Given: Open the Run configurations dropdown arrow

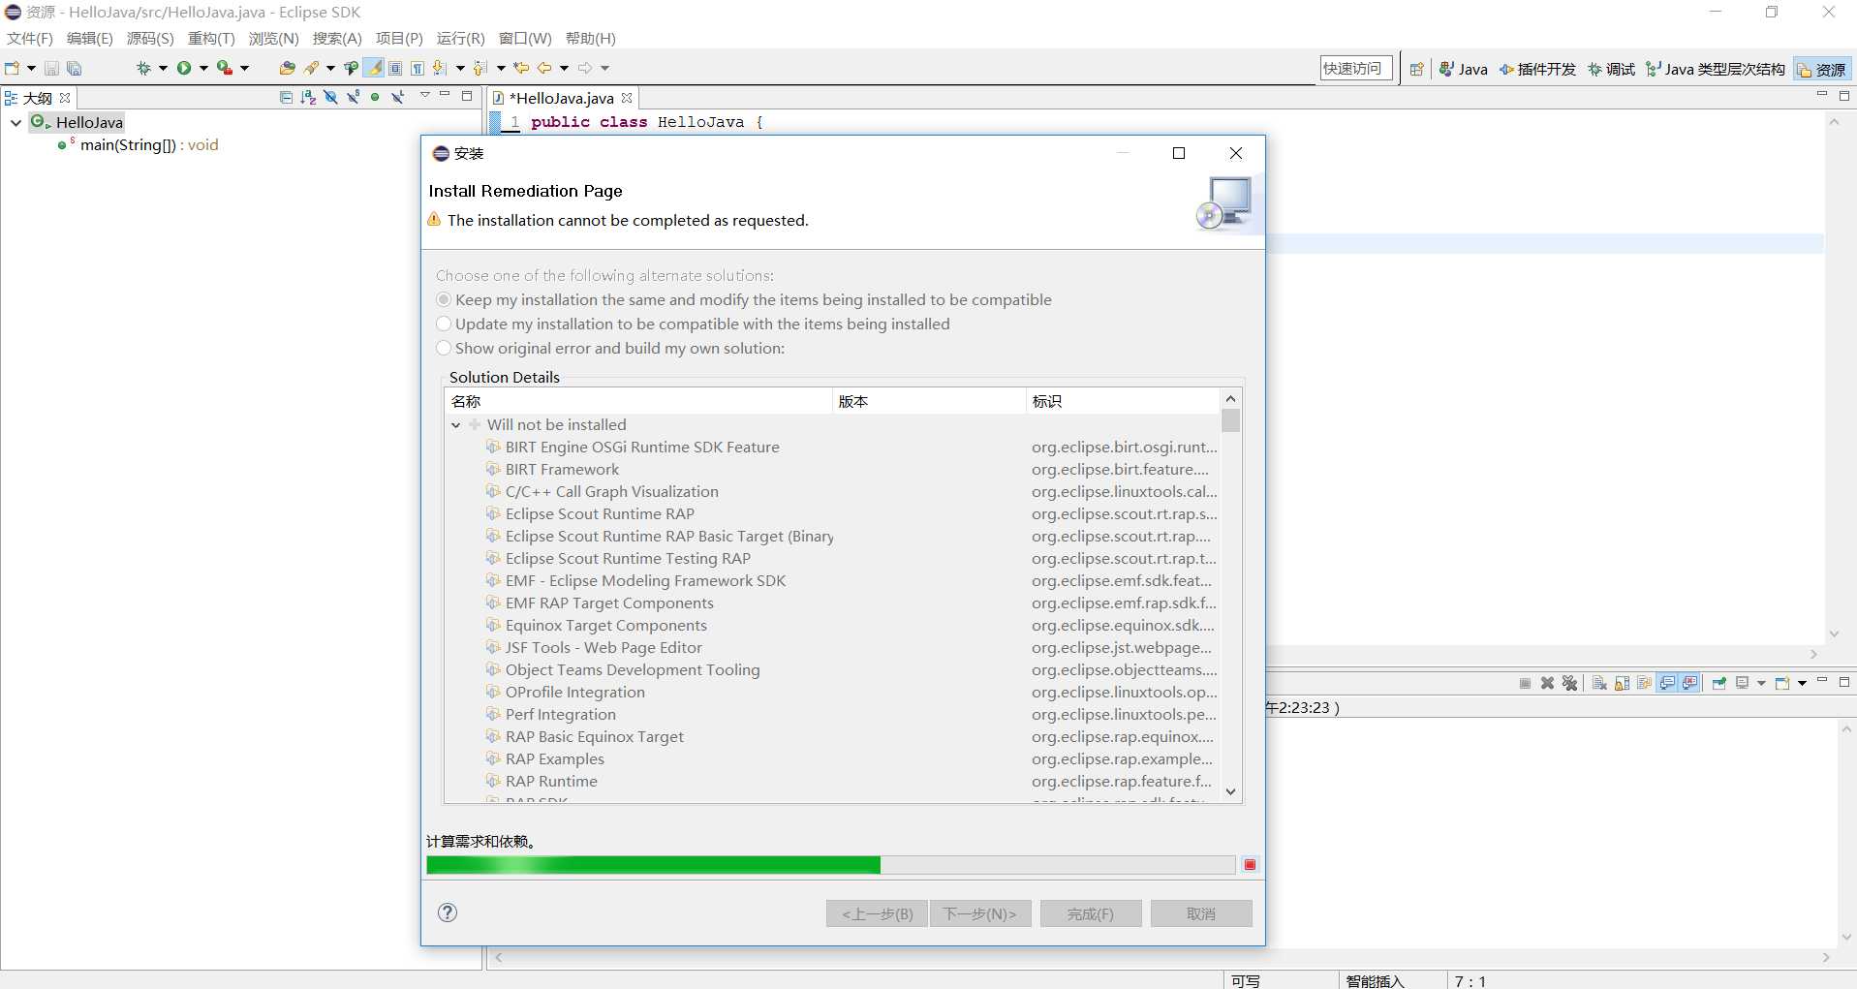Looking at the screenshot, I should (203, 68).
